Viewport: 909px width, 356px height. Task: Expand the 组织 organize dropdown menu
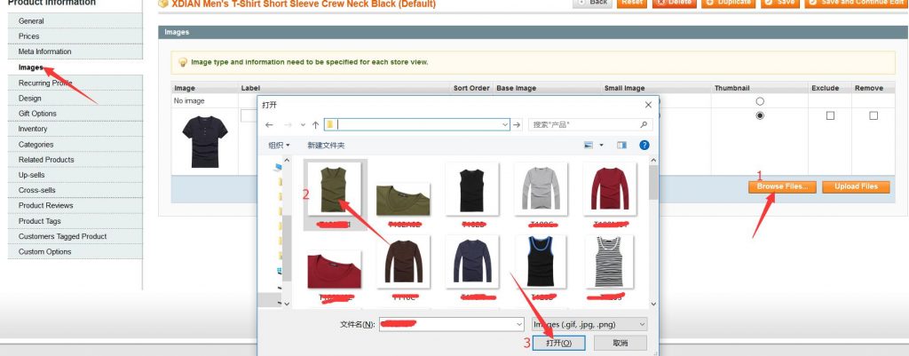coord(280,145)
